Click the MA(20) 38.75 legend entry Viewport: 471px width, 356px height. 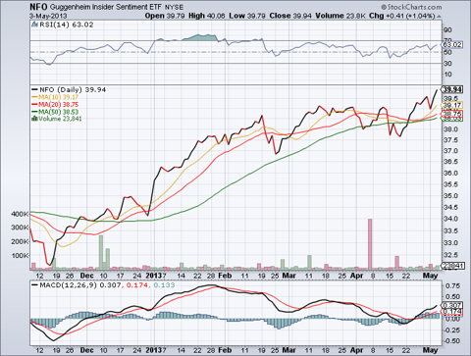tap(55, 105)
